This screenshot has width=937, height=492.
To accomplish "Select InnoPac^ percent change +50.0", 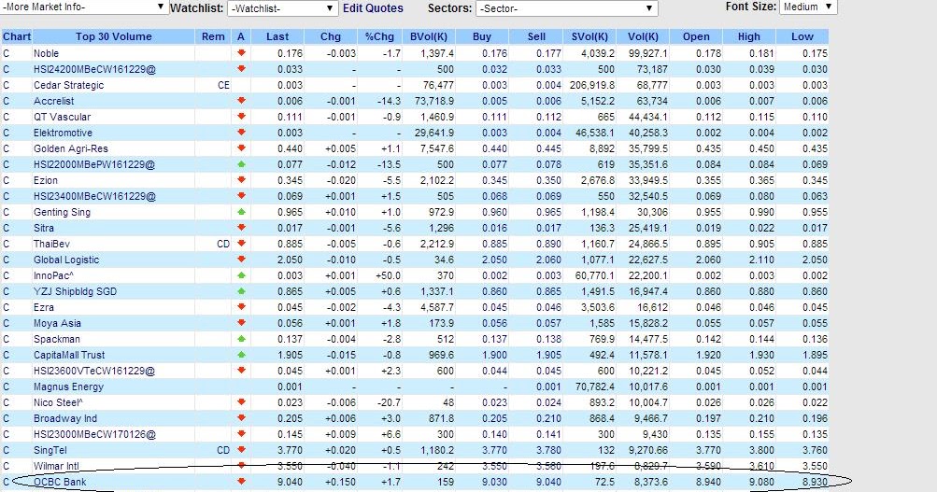I will click(x=388, y=275).
